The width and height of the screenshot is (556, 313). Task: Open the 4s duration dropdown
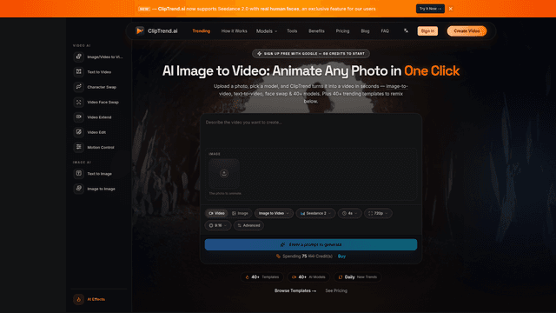(349, 213)
